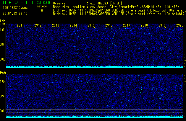Click the 2317 time marker
Viewport: 186px width, 121px height.
127,25
